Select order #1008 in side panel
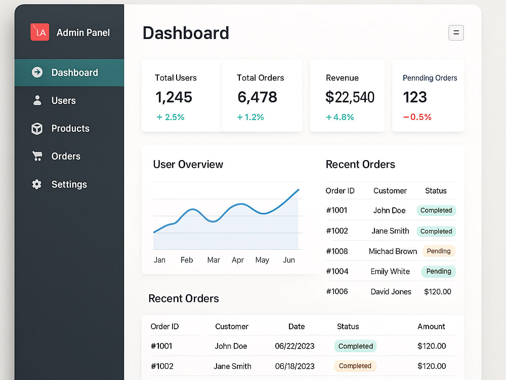The width and height of the screenshot is (506, 380). coord(337,251)
